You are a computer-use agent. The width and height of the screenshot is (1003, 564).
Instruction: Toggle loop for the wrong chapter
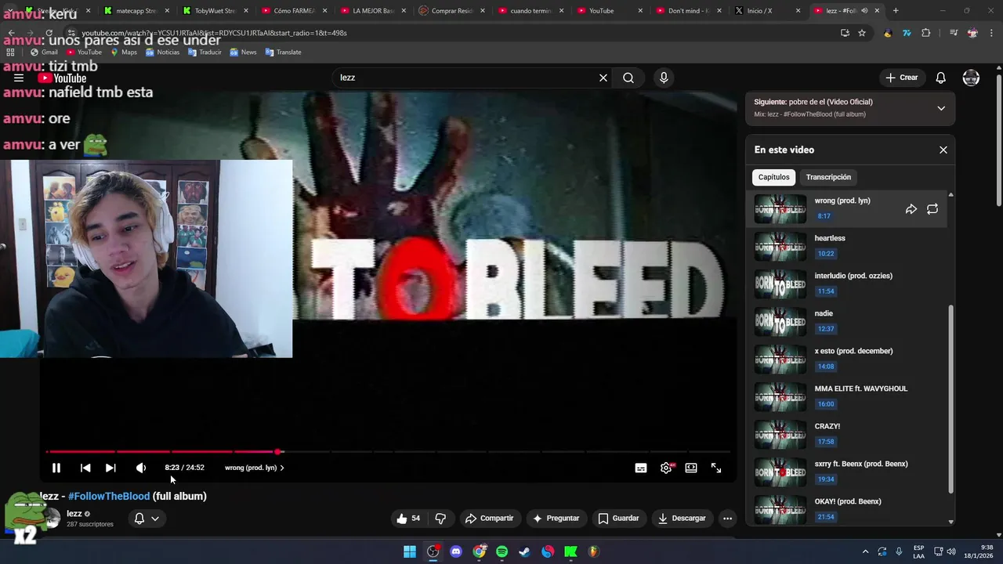[x=932, y=209]
